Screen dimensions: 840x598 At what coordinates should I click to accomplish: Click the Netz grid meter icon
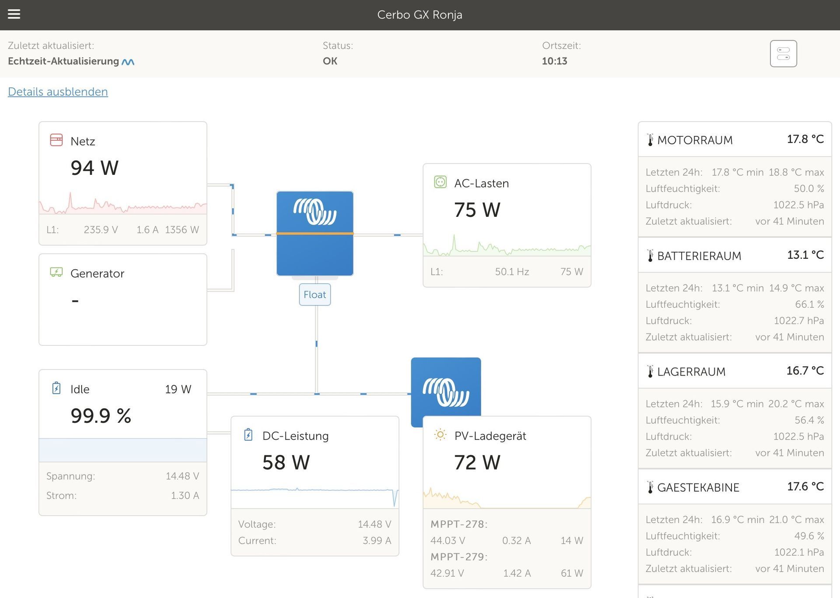click(56, 140)
